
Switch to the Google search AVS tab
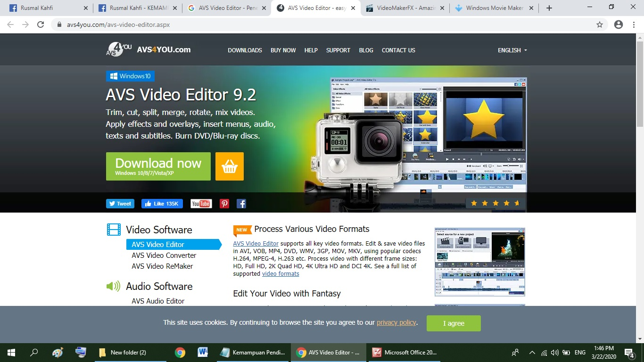pyautogui.click(x=226, y=8)
